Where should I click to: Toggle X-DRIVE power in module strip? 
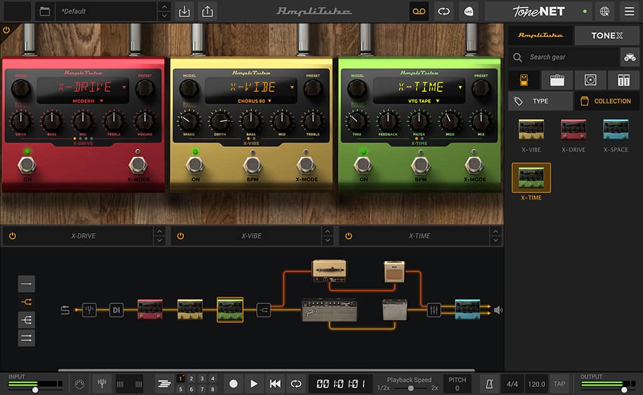[x=12, y=236]
